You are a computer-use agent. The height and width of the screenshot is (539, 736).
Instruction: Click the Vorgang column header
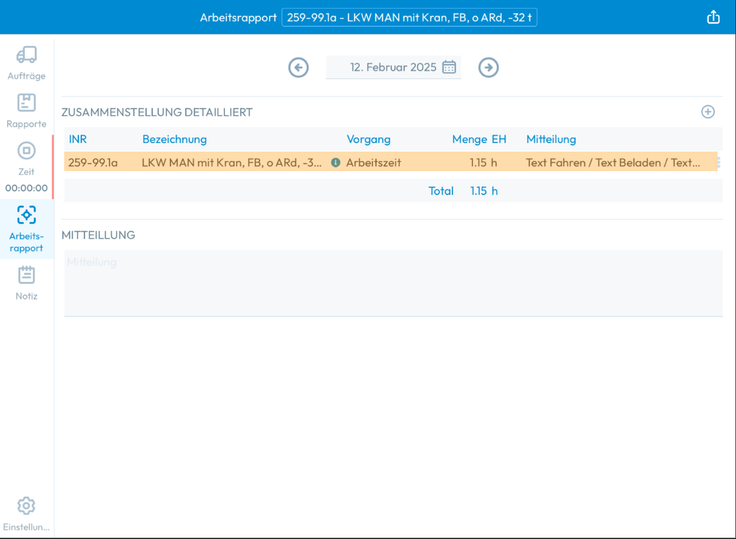tap(369, 139)
